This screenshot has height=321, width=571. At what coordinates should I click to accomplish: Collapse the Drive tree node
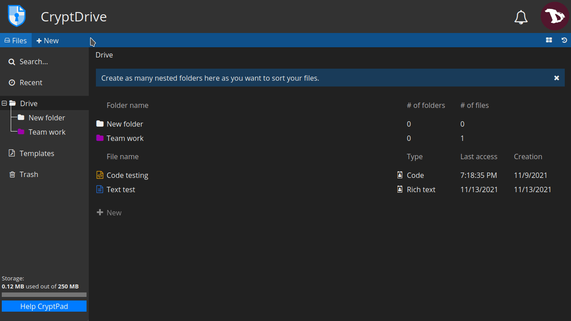click(4, 103)
